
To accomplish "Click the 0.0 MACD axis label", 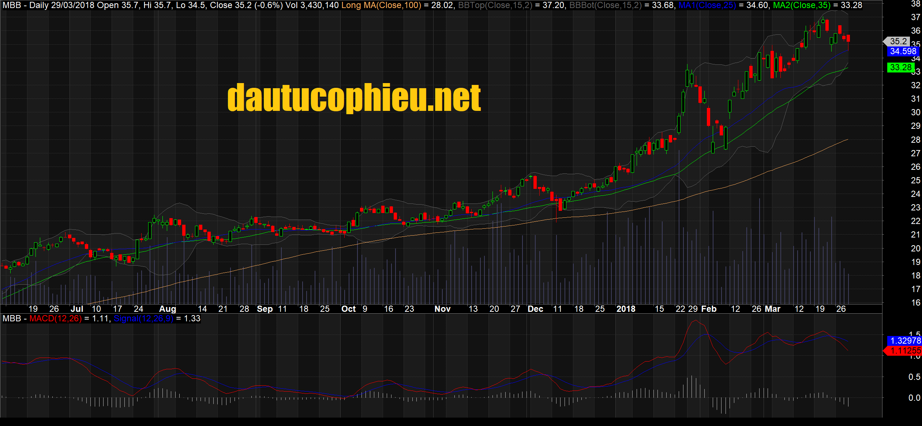I will click(914, 398).
